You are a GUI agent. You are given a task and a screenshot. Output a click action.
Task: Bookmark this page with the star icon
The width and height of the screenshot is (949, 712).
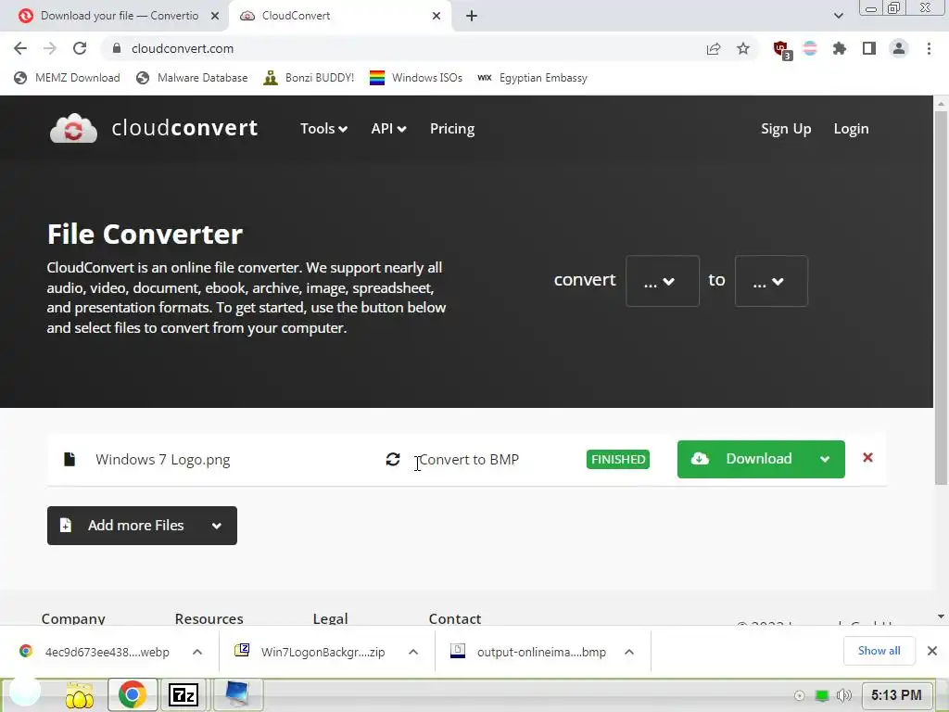pos(743,48)
